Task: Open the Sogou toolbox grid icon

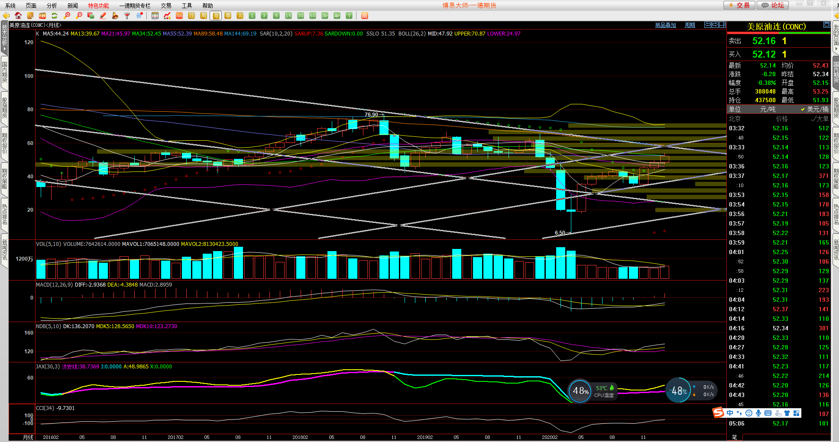Action: (x=797, y=413)
